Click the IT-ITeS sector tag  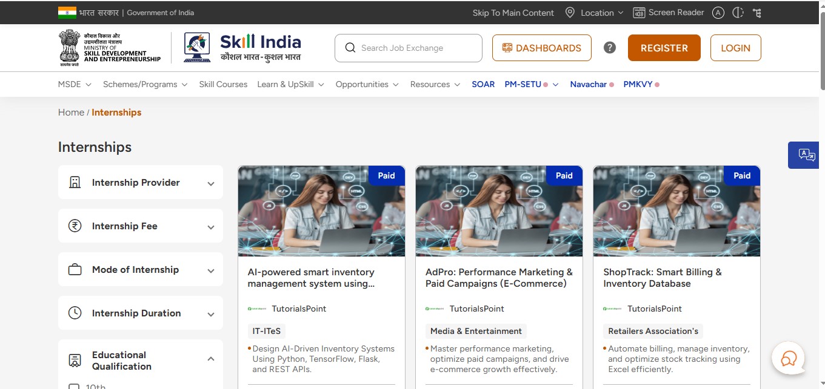pyautogui.click(x=267, y=331)
